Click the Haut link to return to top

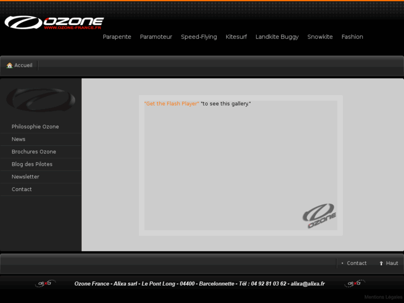[392, 264]
